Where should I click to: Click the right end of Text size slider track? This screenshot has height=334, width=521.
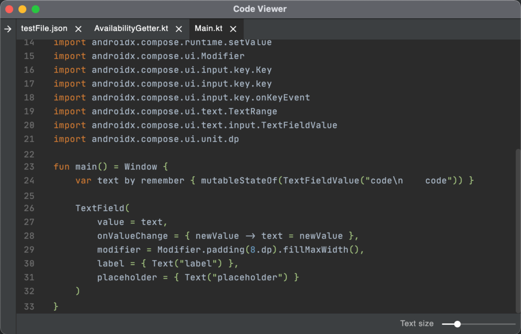(514, 324)
